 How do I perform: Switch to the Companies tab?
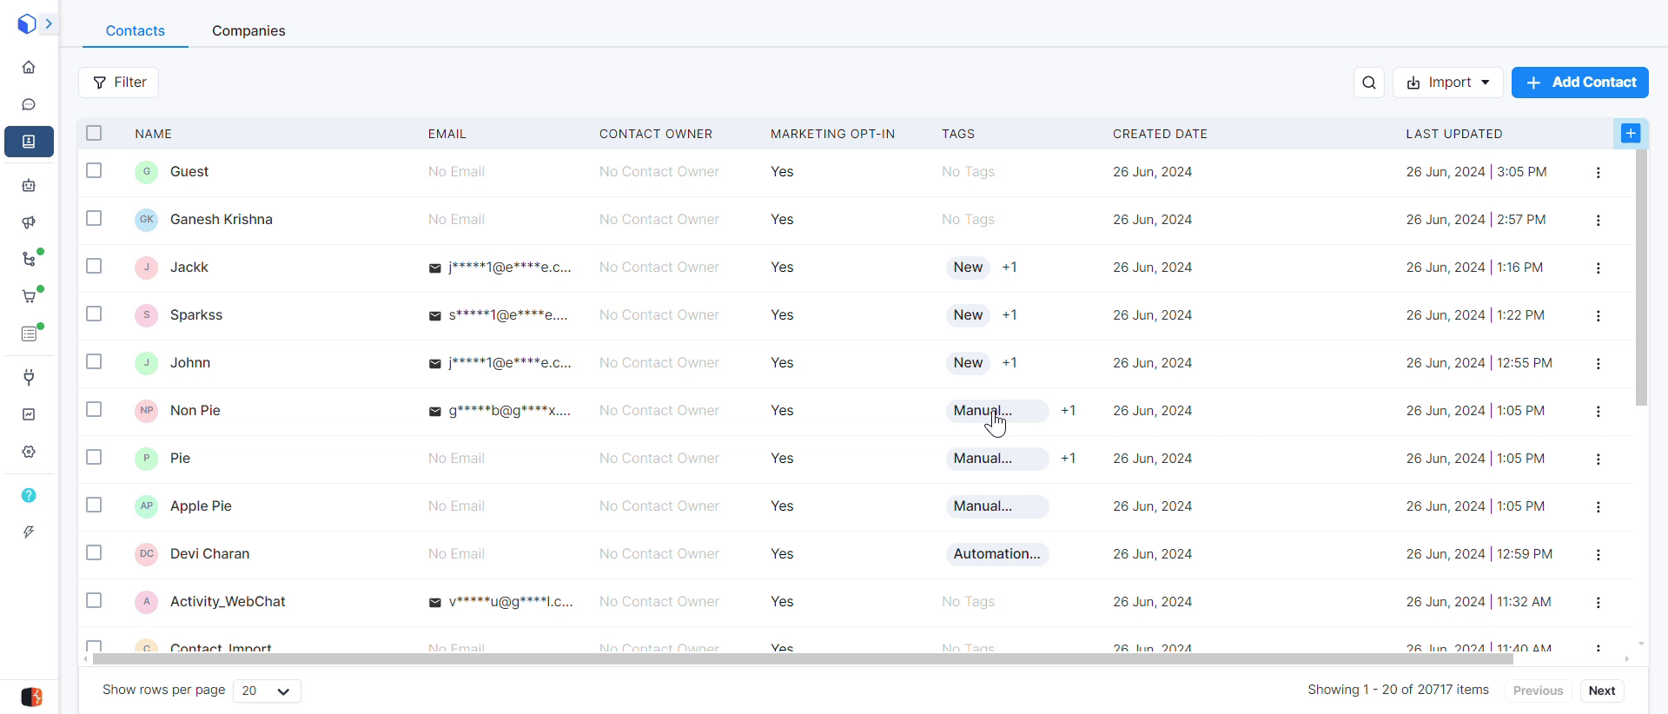coord(248,30)
